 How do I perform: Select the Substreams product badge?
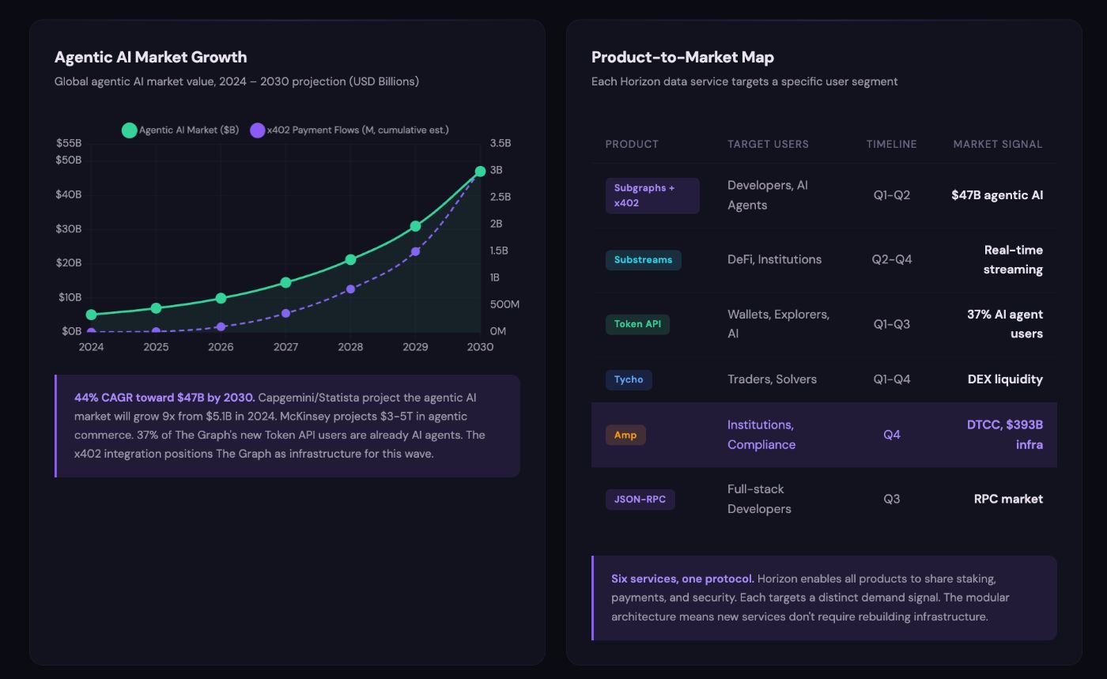(643, 260)
